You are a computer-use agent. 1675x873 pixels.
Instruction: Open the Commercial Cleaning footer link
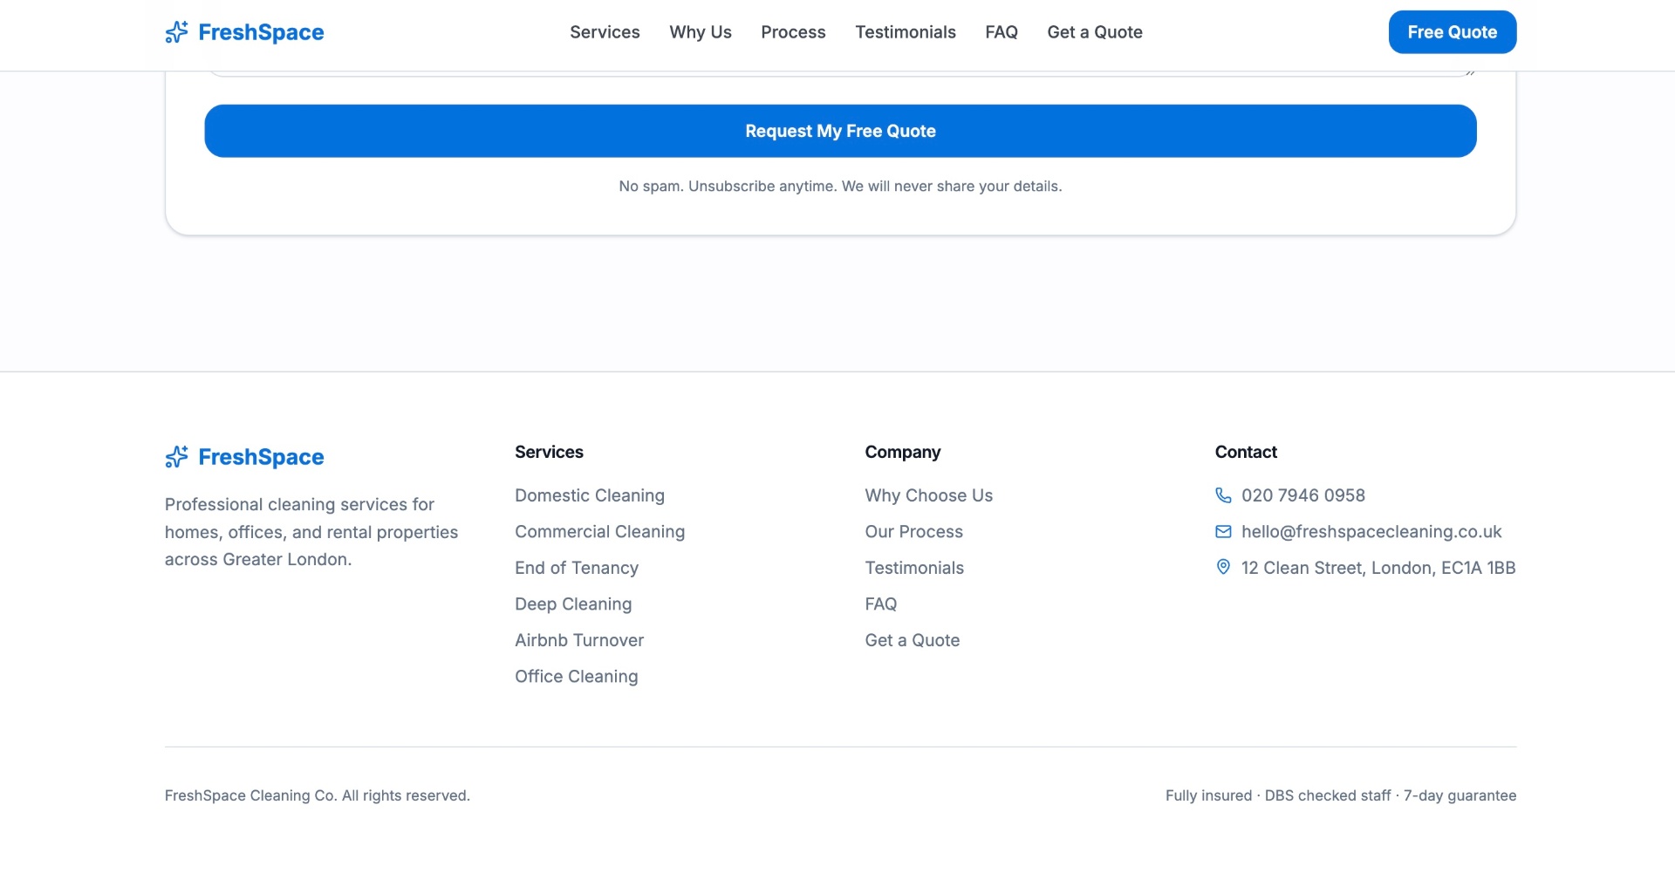600,532
